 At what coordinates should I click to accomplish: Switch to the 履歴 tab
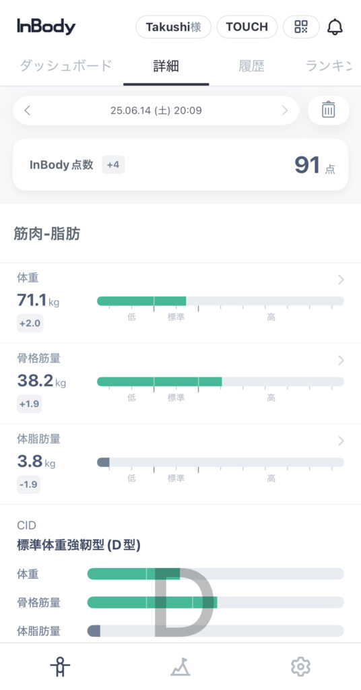[x=251, y=66]
